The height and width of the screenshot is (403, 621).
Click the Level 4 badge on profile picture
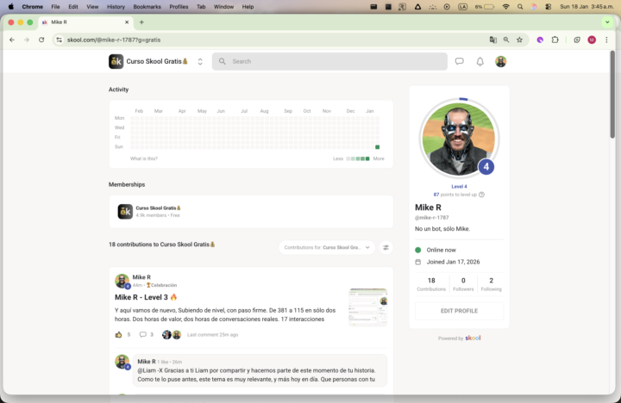click(486, 166)
